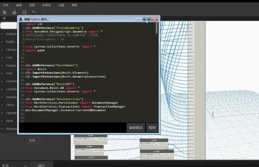Click line importing DocumentManager
Screen dimensions: 259x167
[x=72, y=103]
